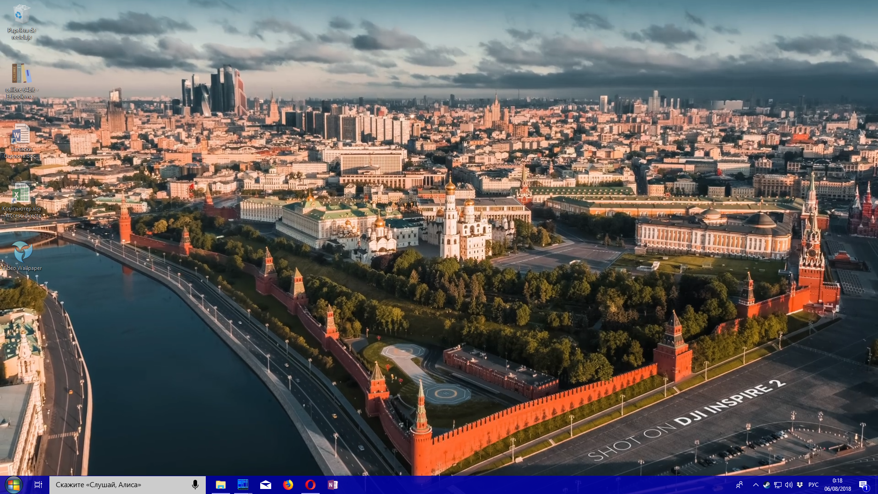Viewport: 878px width, 494px height.
Task: Open the blue file manager taskbar app
Action: click(x=243, y=485)
